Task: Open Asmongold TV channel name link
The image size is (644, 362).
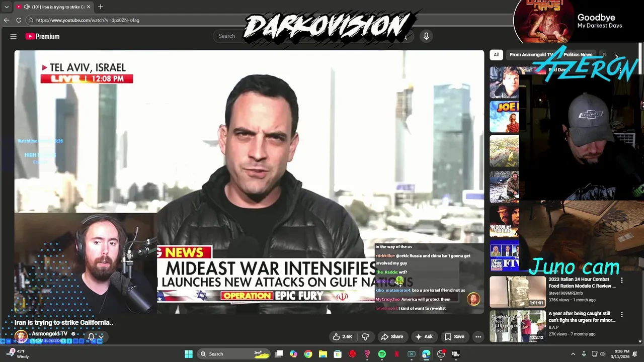Action: point(49,334)
